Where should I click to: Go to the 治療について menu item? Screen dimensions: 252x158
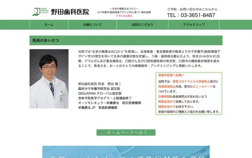coord(93,24)
